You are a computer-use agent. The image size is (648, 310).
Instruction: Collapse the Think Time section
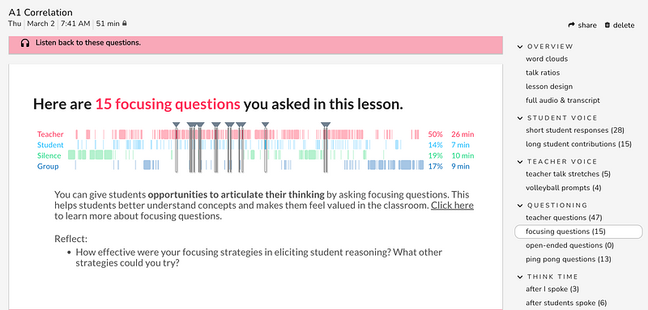click(520, 277)
